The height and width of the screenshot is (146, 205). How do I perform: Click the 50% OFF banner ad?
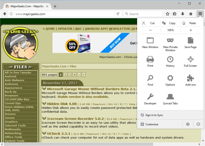tap(95, 43)
